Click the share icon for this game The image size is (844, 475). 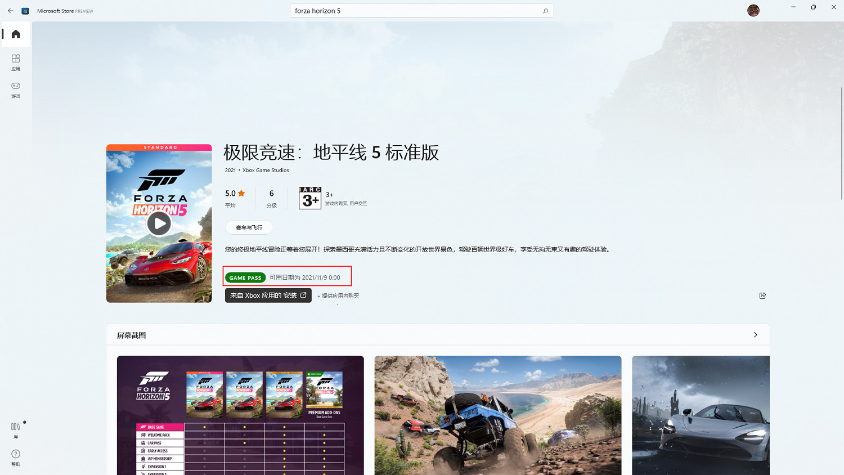[762, 295]
